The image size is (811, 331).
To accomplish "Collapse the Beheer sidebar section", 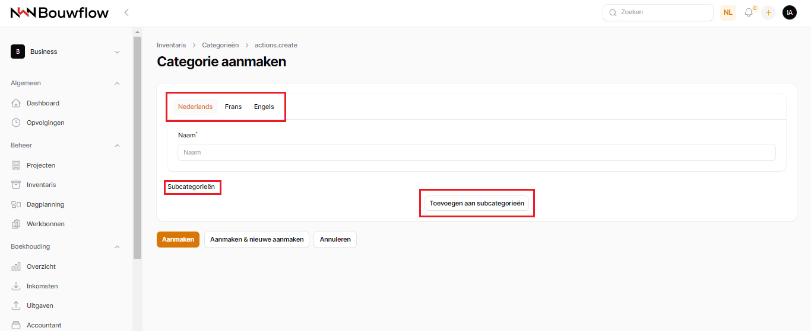I will [x=117, y=146].
